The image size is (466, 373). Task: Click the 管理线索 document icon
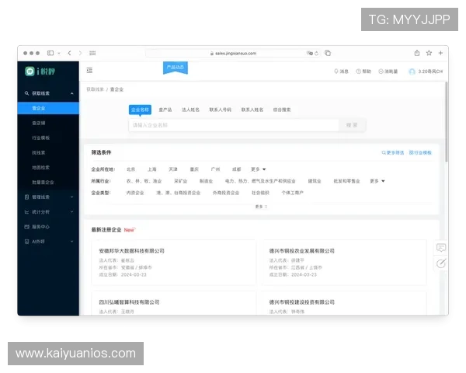tap(26, 197)
